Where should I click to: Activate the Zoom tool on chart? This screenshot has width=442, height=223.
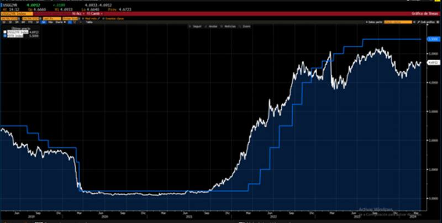pos(239,26)
